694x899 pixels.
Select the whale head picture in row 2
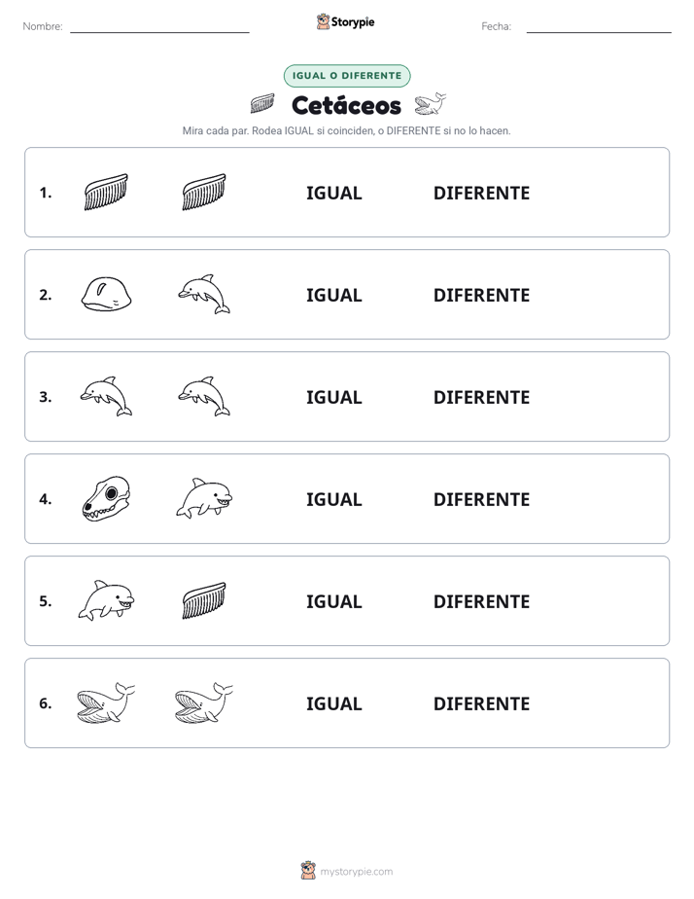pos(107,294)
